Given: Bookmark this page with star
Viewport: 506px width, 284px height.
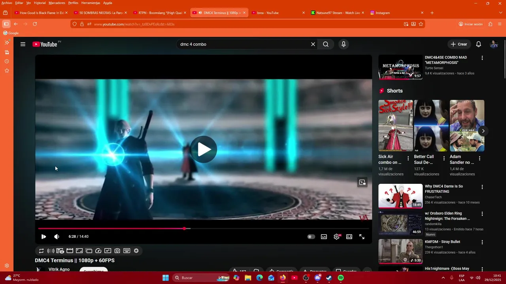Looking at the screenshot, I should point(421,24).
